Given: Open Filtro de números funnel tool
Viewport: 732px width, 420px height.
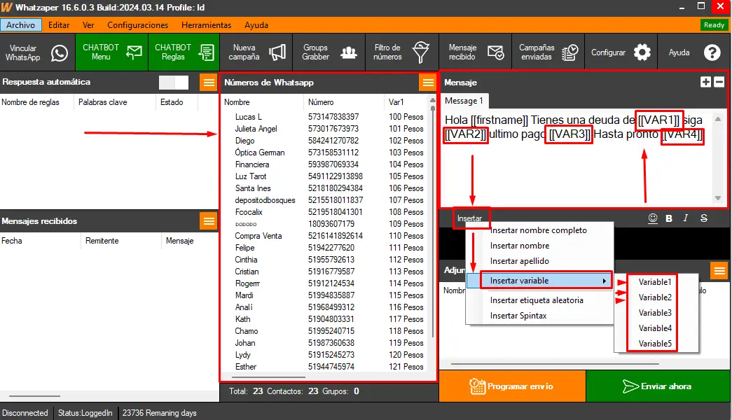Looking at the screenshot, I should click(401, 52).
